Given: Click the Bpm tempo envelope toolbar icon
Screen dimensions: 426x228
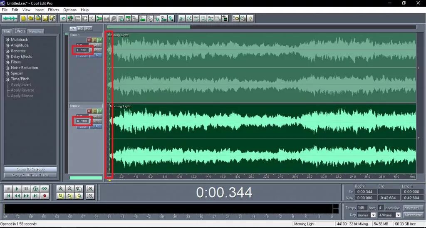Looking at the screenshot, I should click(210, 18).
